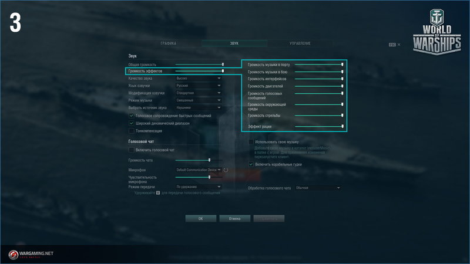Image resolution: width=470 pixels, height=264 pixels.
Task: Click Чувствительность микрофона slider
Action: coord(199,177)
